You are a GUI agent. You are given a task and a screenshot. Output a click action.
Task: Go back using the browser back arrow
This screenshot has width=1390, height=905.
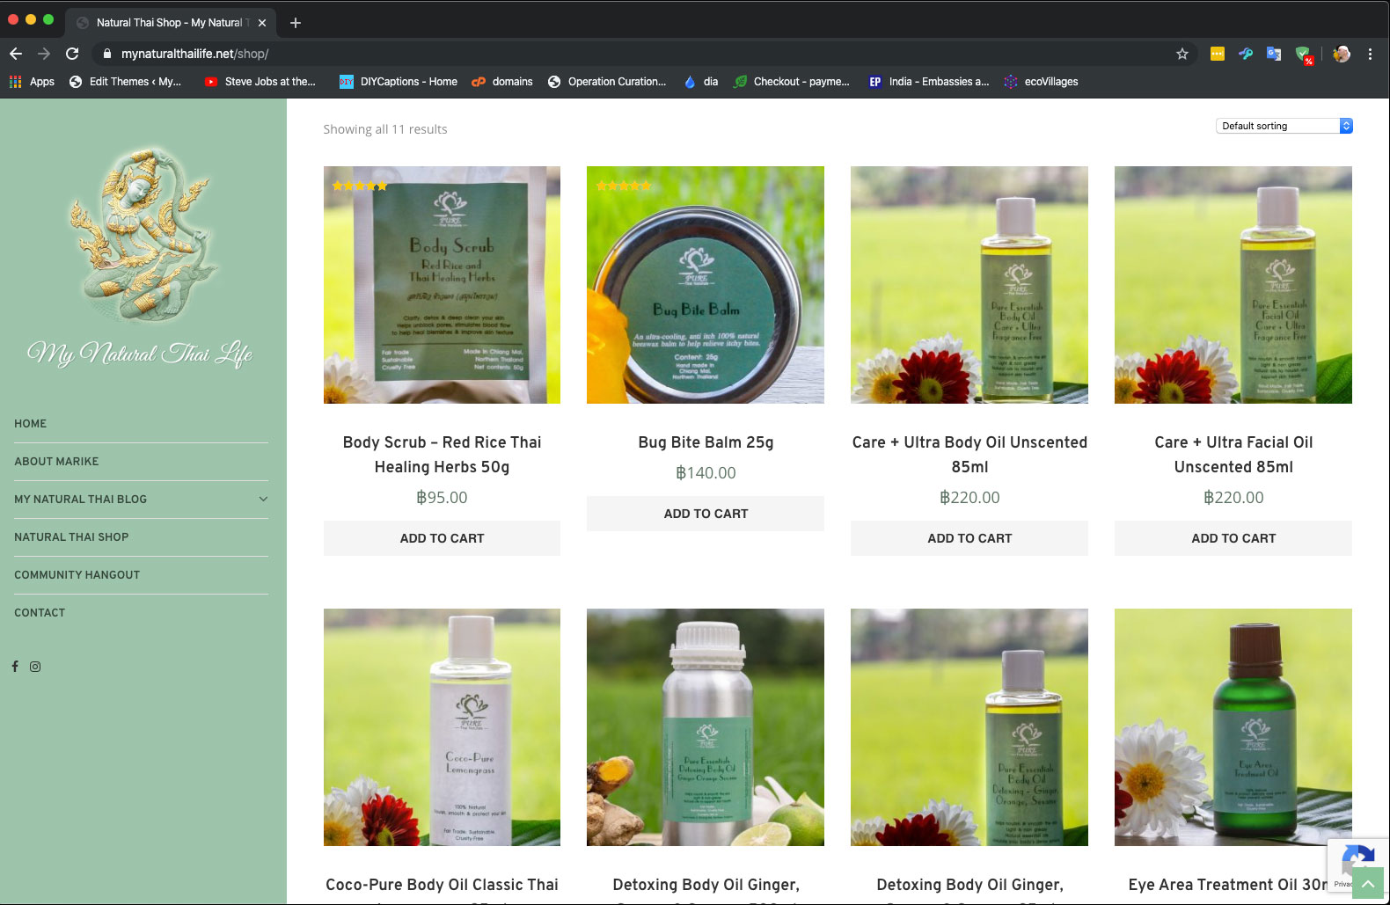(x=16, y=54)
